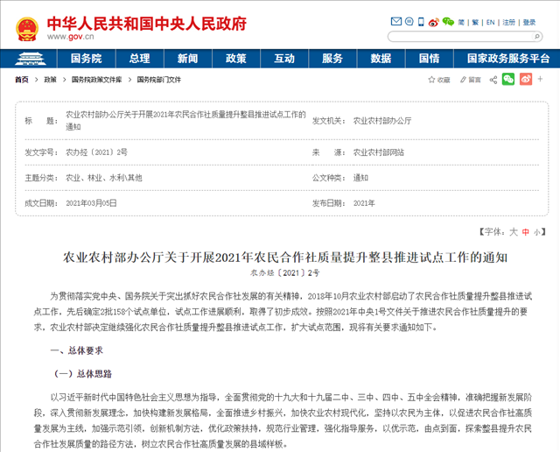Click source value 农业农村部网站
Viewport: 560px width, 452px height.
tap(379, 152)
